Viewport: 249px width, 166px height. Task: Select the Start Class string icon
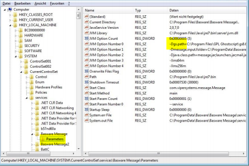pos(86,88)
